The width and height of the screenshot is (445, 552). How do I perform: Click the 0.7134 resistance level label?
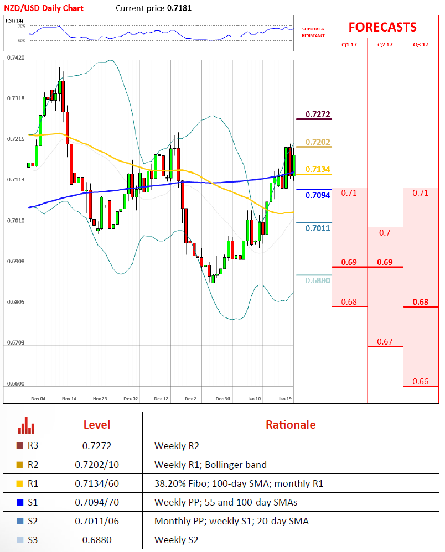pyautogui.click(x=318, y=169)
